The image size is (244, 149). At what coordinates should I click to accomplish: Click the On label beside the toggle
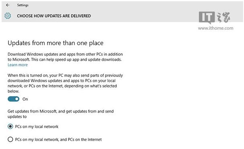pos(25,99)
